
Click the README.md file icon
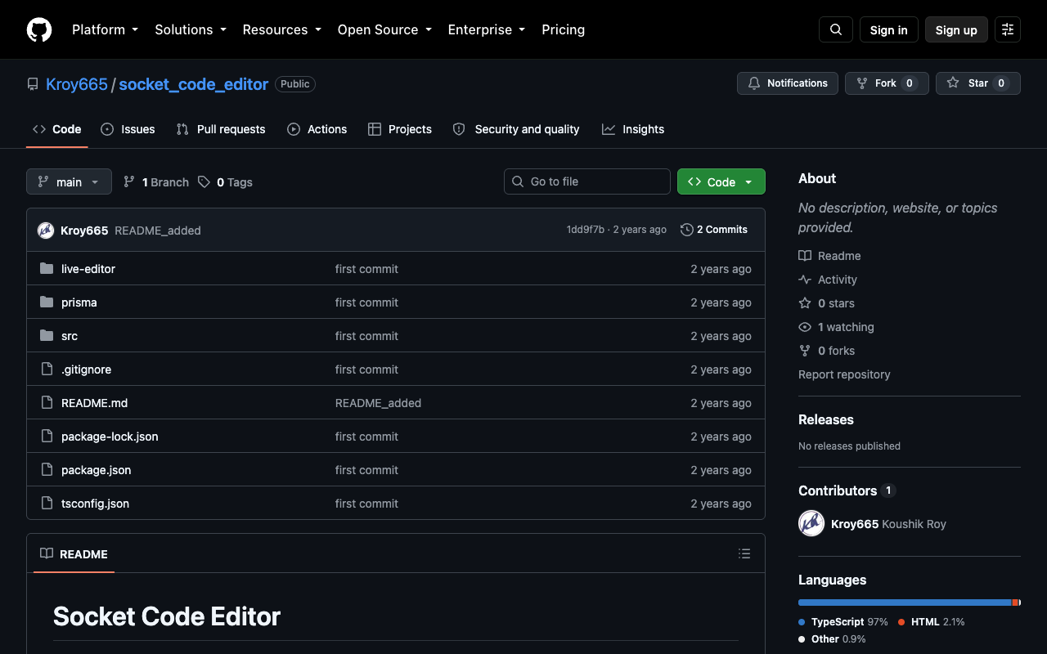tap(47, 403)
